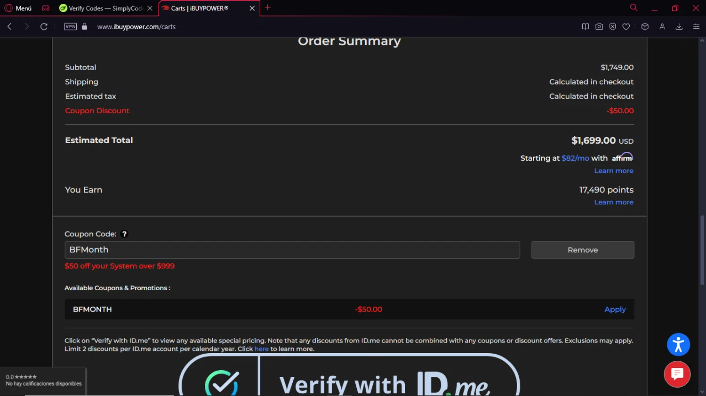This screenshot has width=706, height=396.
Task: Click the tab search magnifier icon
Action: click(x=634, y=8)
